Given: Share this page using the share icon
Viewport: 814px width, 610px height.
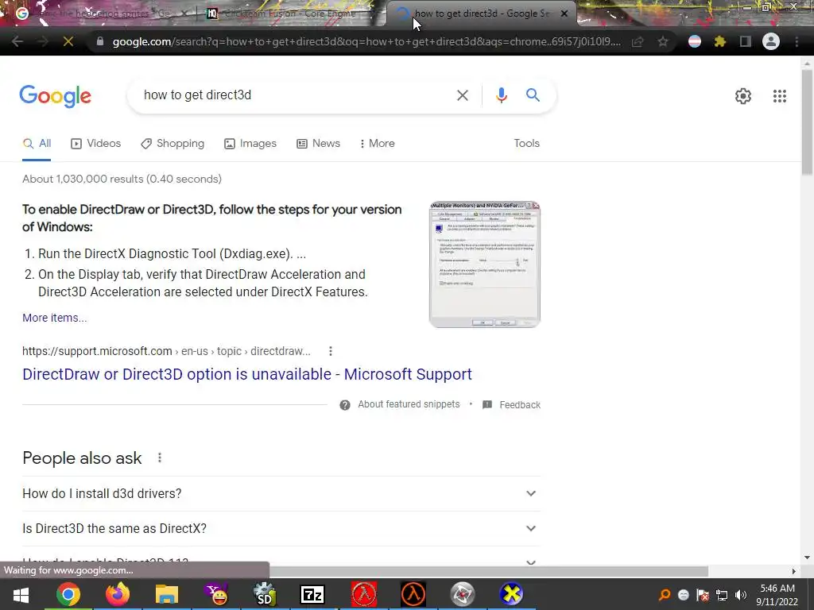Looking at the screenshot, I should (638, 41).
